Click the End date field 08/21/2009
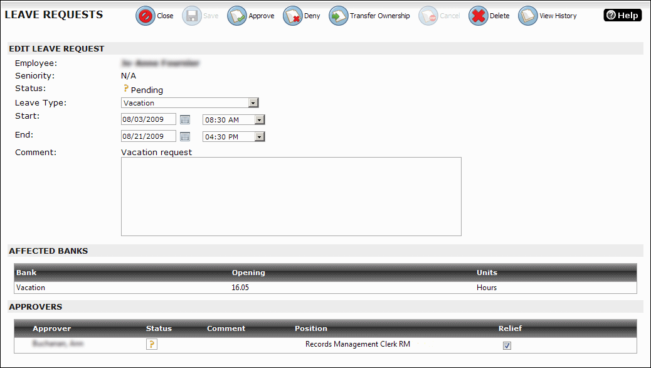The image size is (651, 368). click(148, 136)
